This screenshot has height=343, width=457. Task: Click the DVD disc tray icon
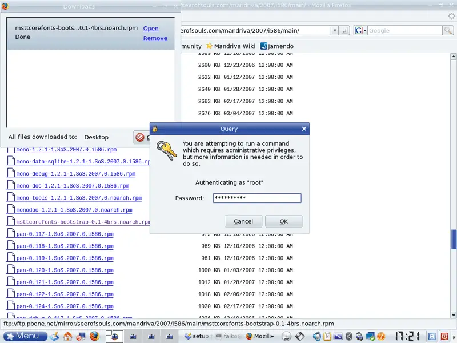287,336
